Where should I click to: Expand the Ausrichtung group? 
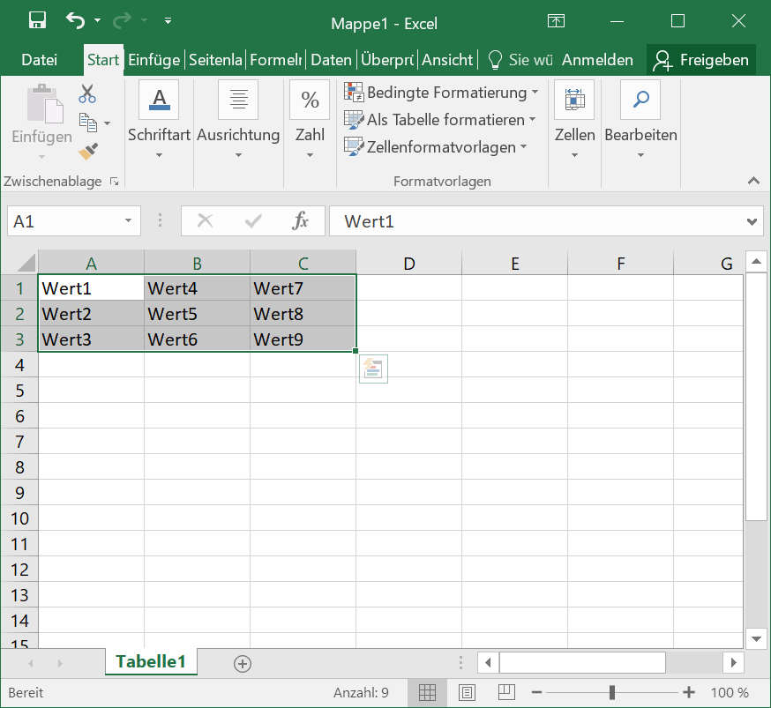(x=238, y=120)
